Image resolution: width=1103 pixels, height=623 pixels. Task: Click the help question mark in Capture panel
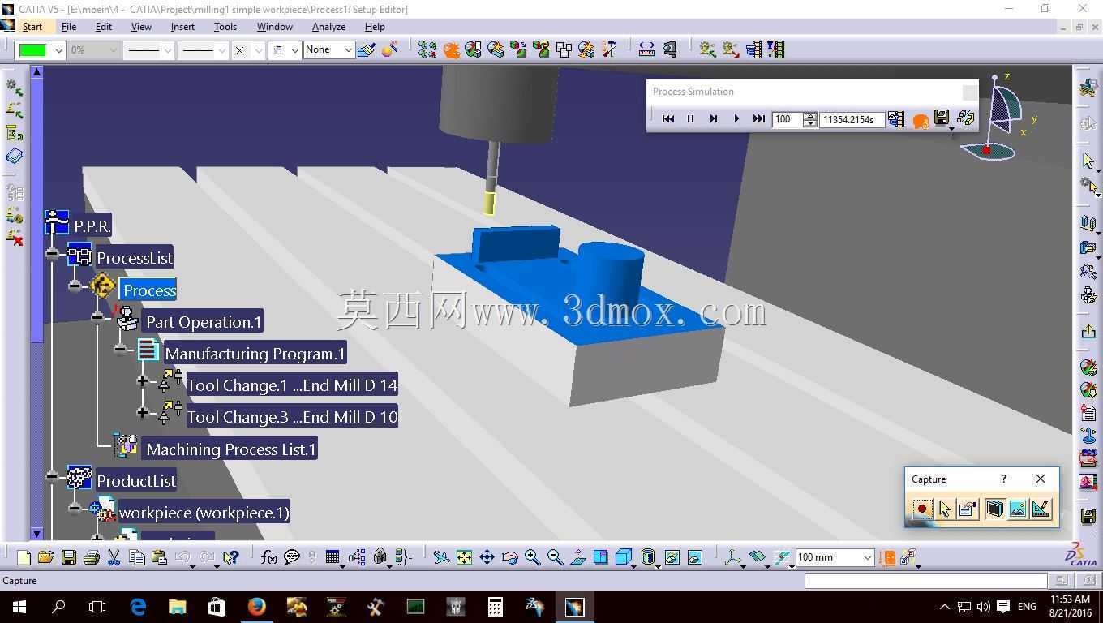click(x=1004, y=479)
